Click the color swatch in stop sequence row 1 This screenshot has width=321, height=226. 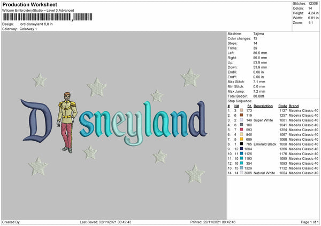[242, 110]
